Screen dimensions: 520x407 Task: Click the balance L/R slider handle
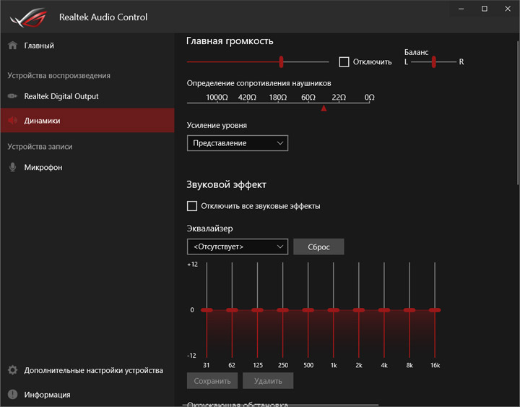point(433,61)
